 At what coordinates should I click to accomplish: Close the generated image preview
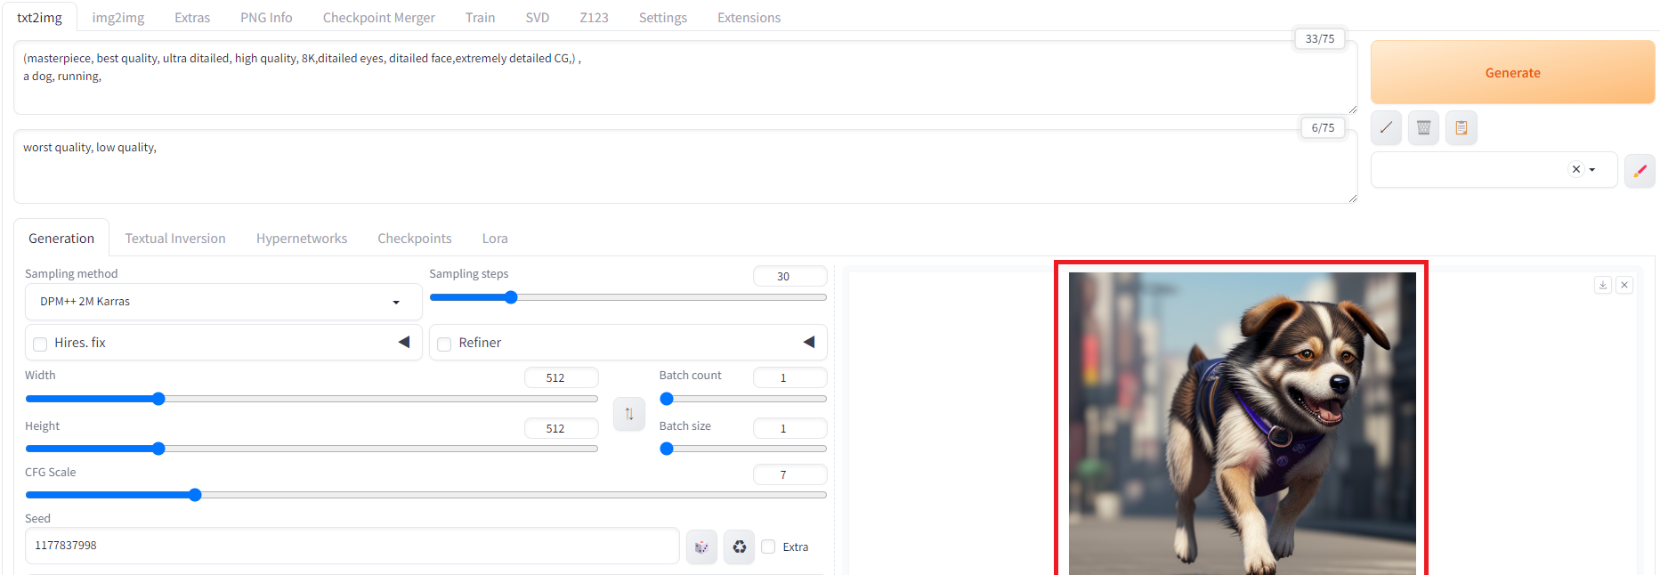click(1624, 285)
